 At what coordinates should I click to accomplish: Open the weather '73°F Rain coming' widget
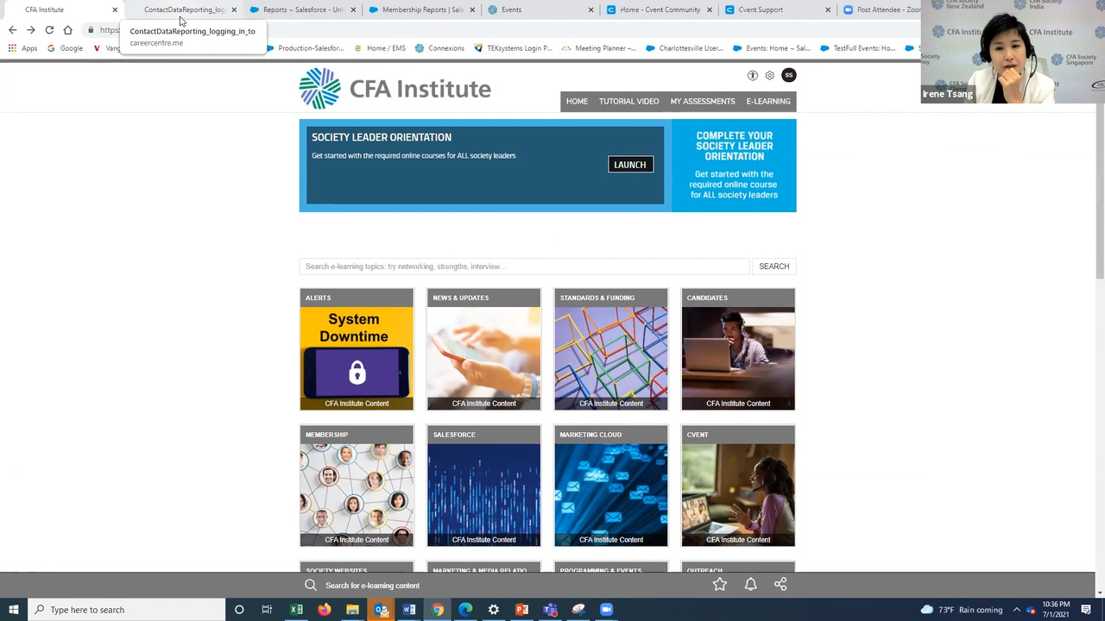click(962, 610)
